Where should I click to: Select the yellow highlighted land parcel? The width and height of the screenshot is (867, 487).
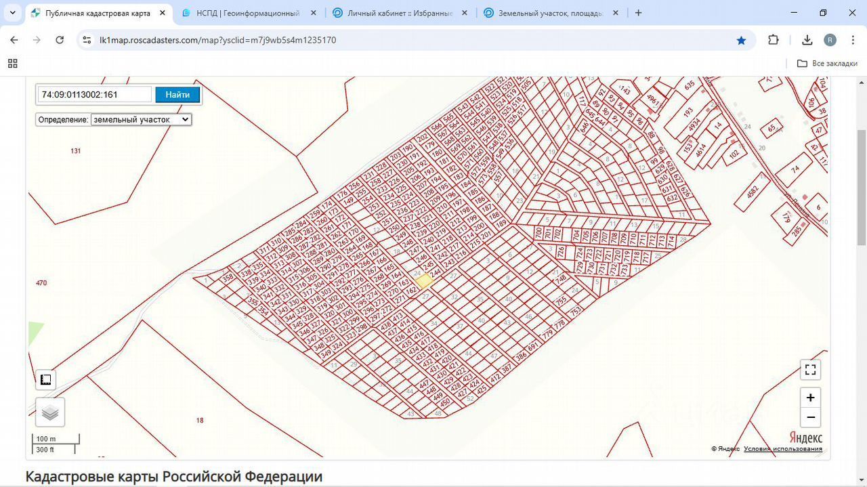point(425,280)
